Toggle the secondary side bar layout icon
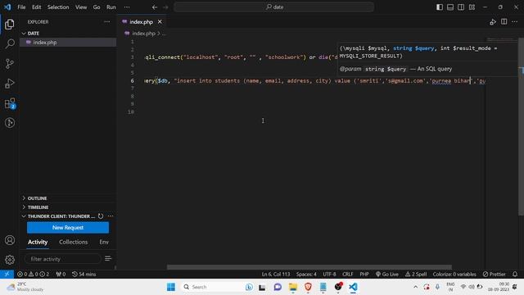Viewport: 524px width, 295px height. coord(461,7)
